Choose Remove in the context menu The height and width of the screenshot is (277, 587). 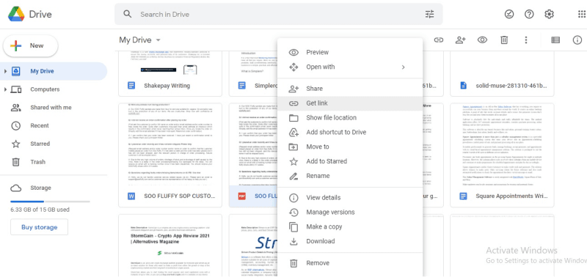350,263
